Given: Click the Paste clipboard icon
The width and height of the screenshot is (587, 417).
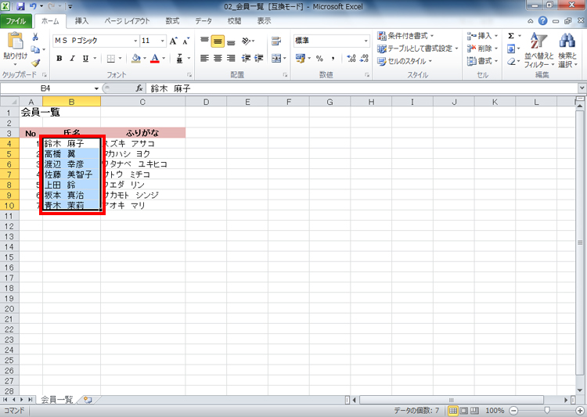Looking at the screenshot, I should (16, 41).
